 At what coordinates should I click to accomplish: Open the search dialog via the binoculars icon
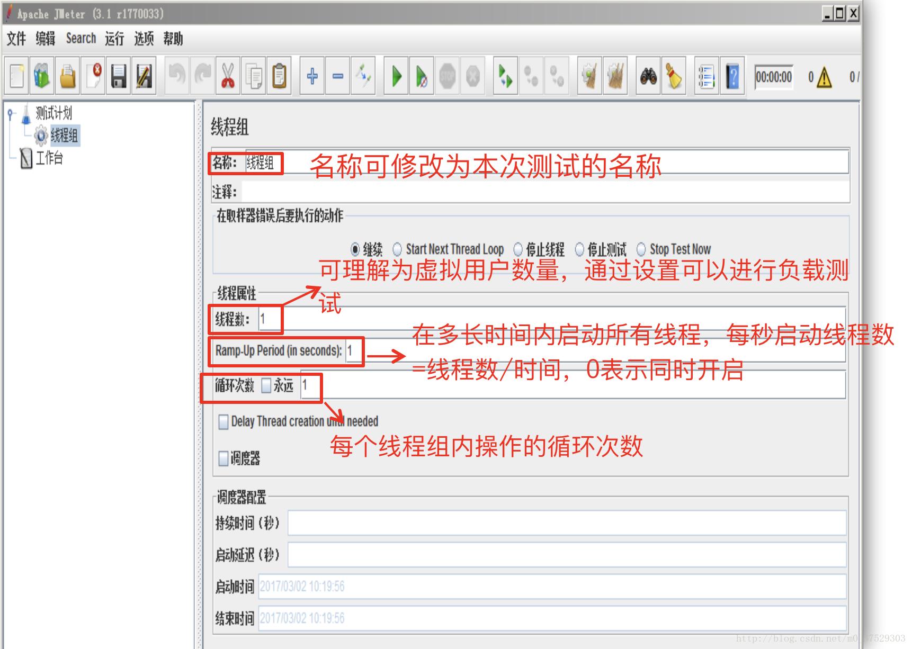(649, 77)
